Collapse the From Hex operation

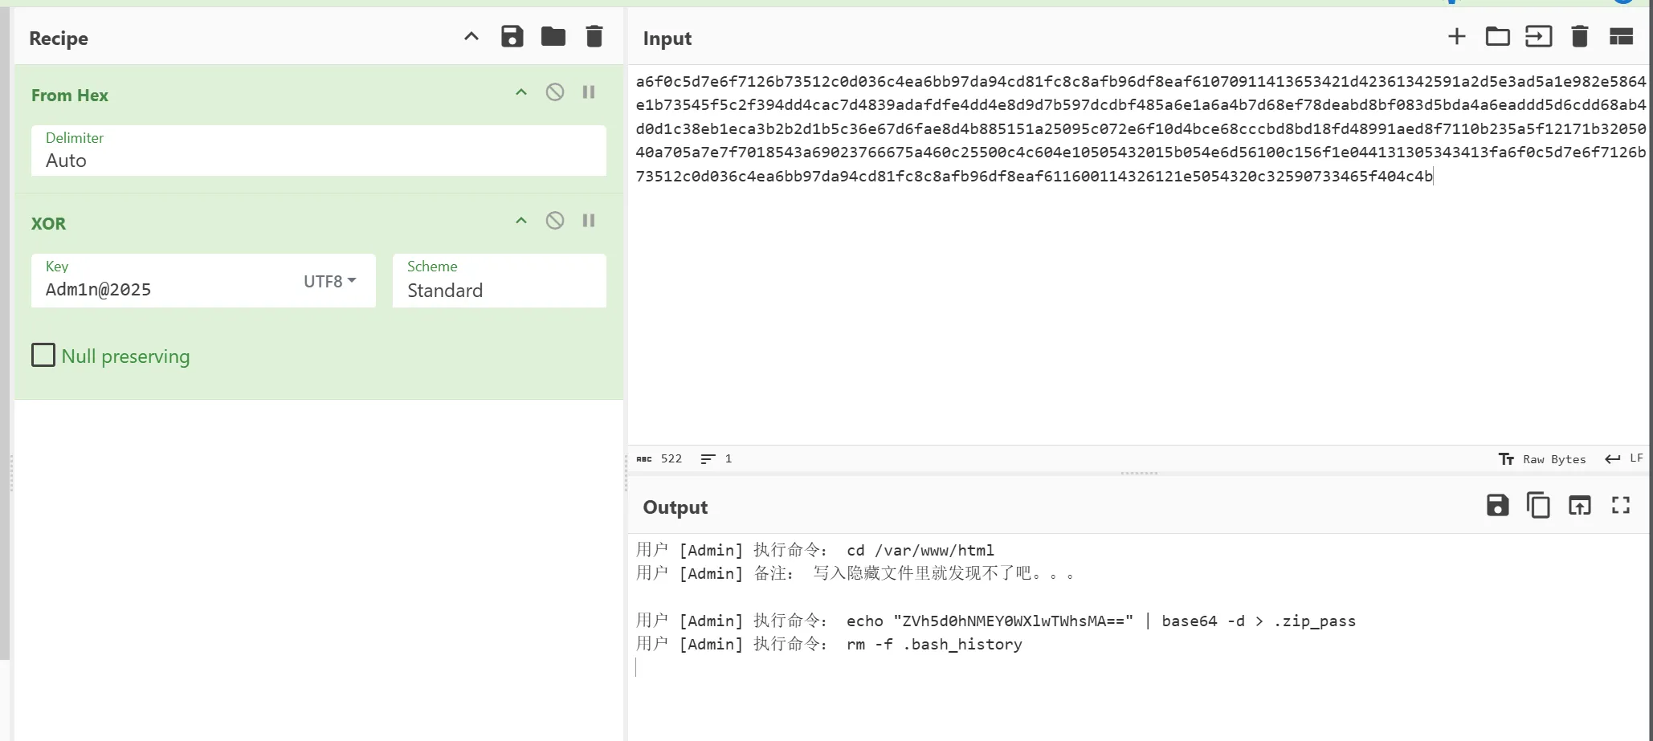(x=521, y=92)
